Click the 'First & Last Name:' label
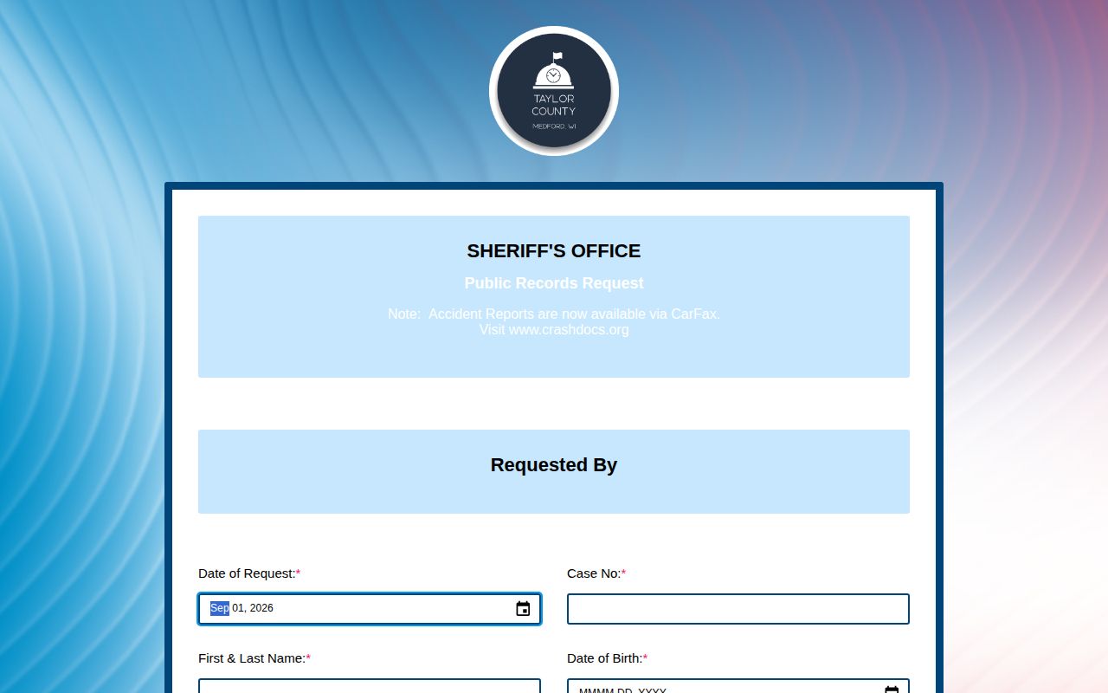The image size is (1108, 693). [254, 658]
